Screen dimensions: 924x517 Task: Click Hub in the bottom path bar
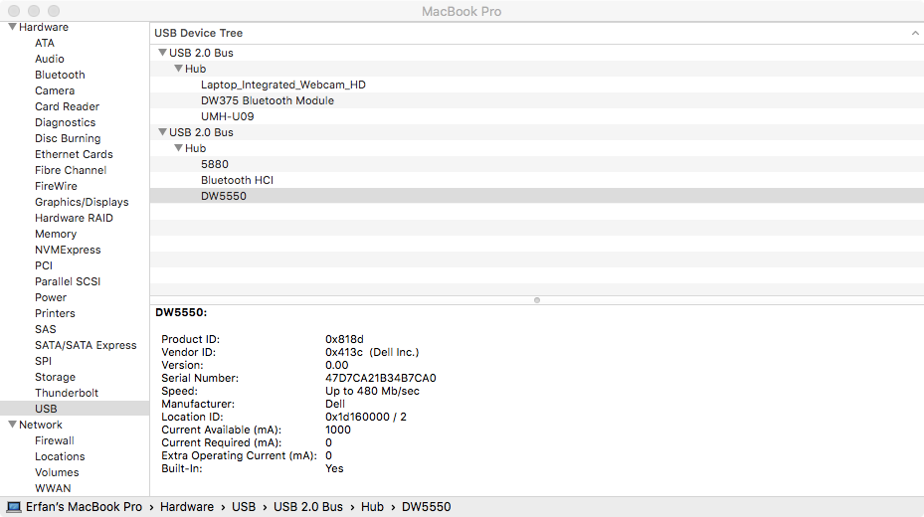coord(372,507)
